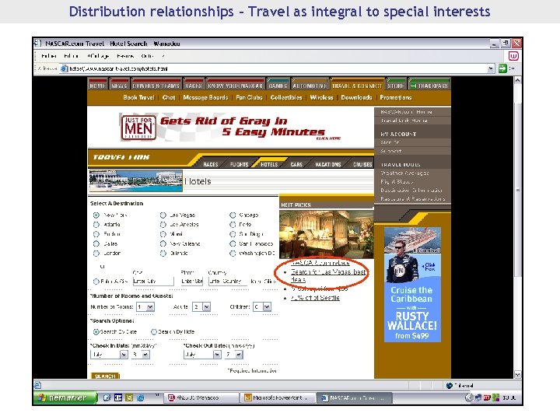Viewport: 560px width, 420px height.
Task: Switch to the Wanadoo taskbar button
Action: coord(201,397)
